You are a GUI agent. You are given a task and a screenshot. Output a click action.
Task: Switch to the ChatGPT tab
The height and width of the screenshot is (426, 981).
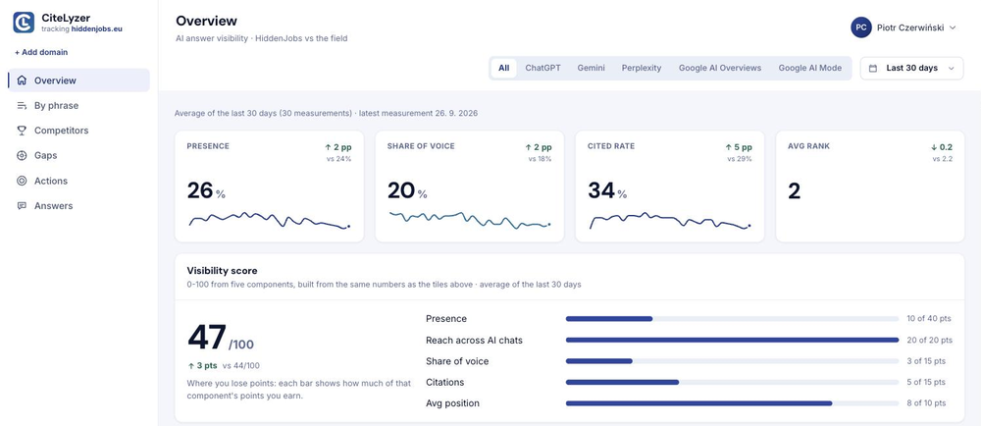542,68
